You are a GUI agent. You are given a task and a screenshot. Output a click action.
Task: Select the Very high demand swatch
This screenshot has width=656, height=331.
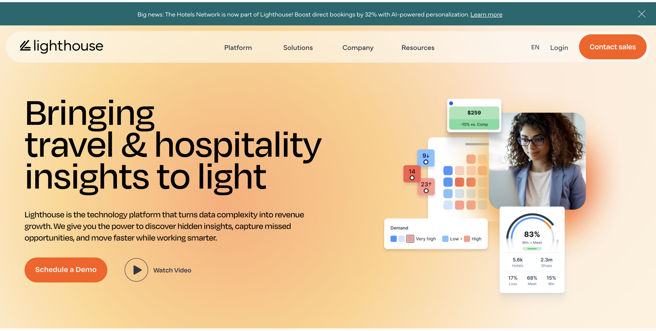coord(410,239)
